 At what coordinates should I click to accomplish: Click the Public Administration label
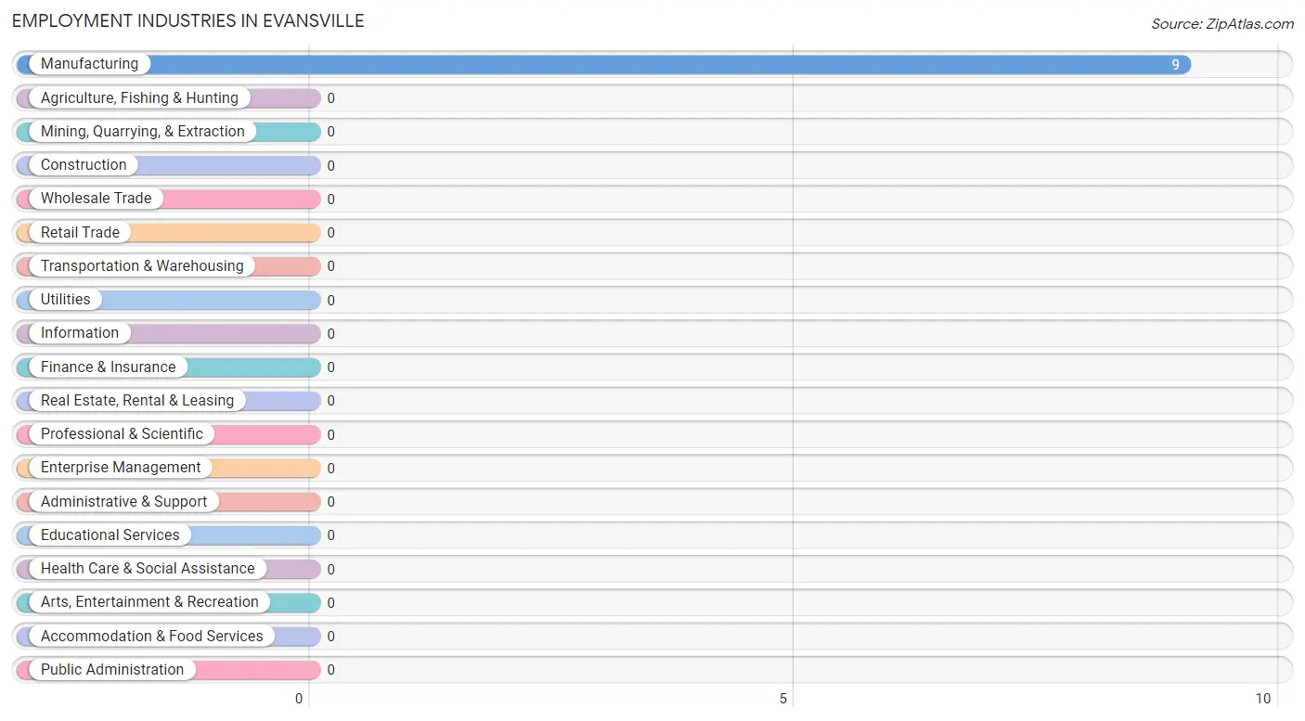coord(112,670)
